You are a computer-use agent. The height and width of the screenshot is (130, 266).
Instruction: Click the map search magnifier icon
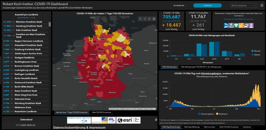click(140, 19)
